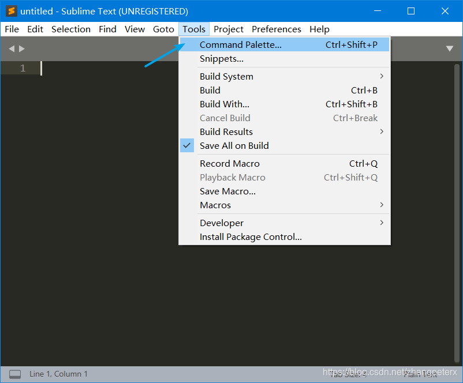Expand the Build System submenu
The height and width of the screenshot is (383, 463).
point(285,76)
